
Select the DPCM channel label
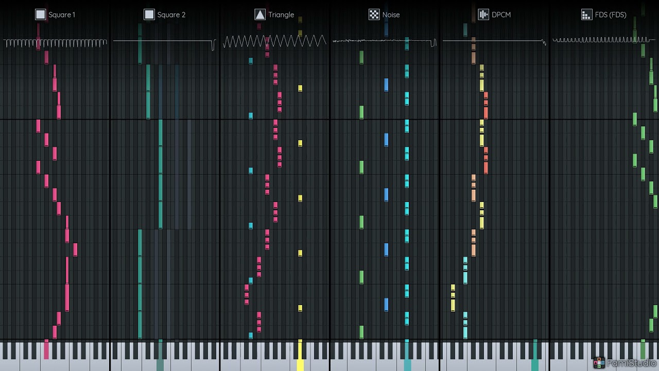tap(501, 14)
